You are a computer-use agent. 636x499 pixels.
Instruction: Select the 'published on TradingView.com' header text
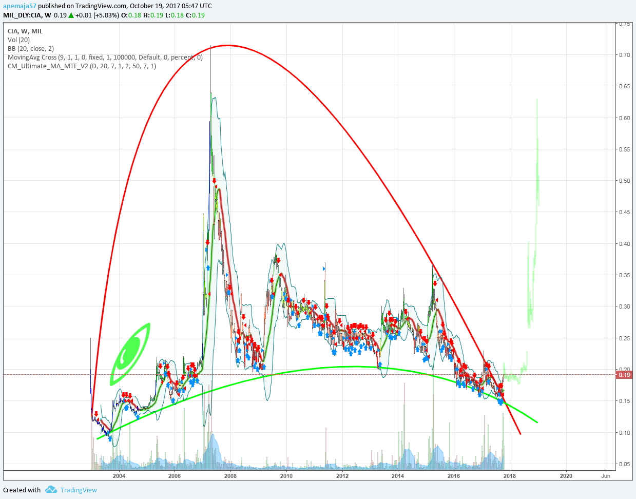pos(82,6)
